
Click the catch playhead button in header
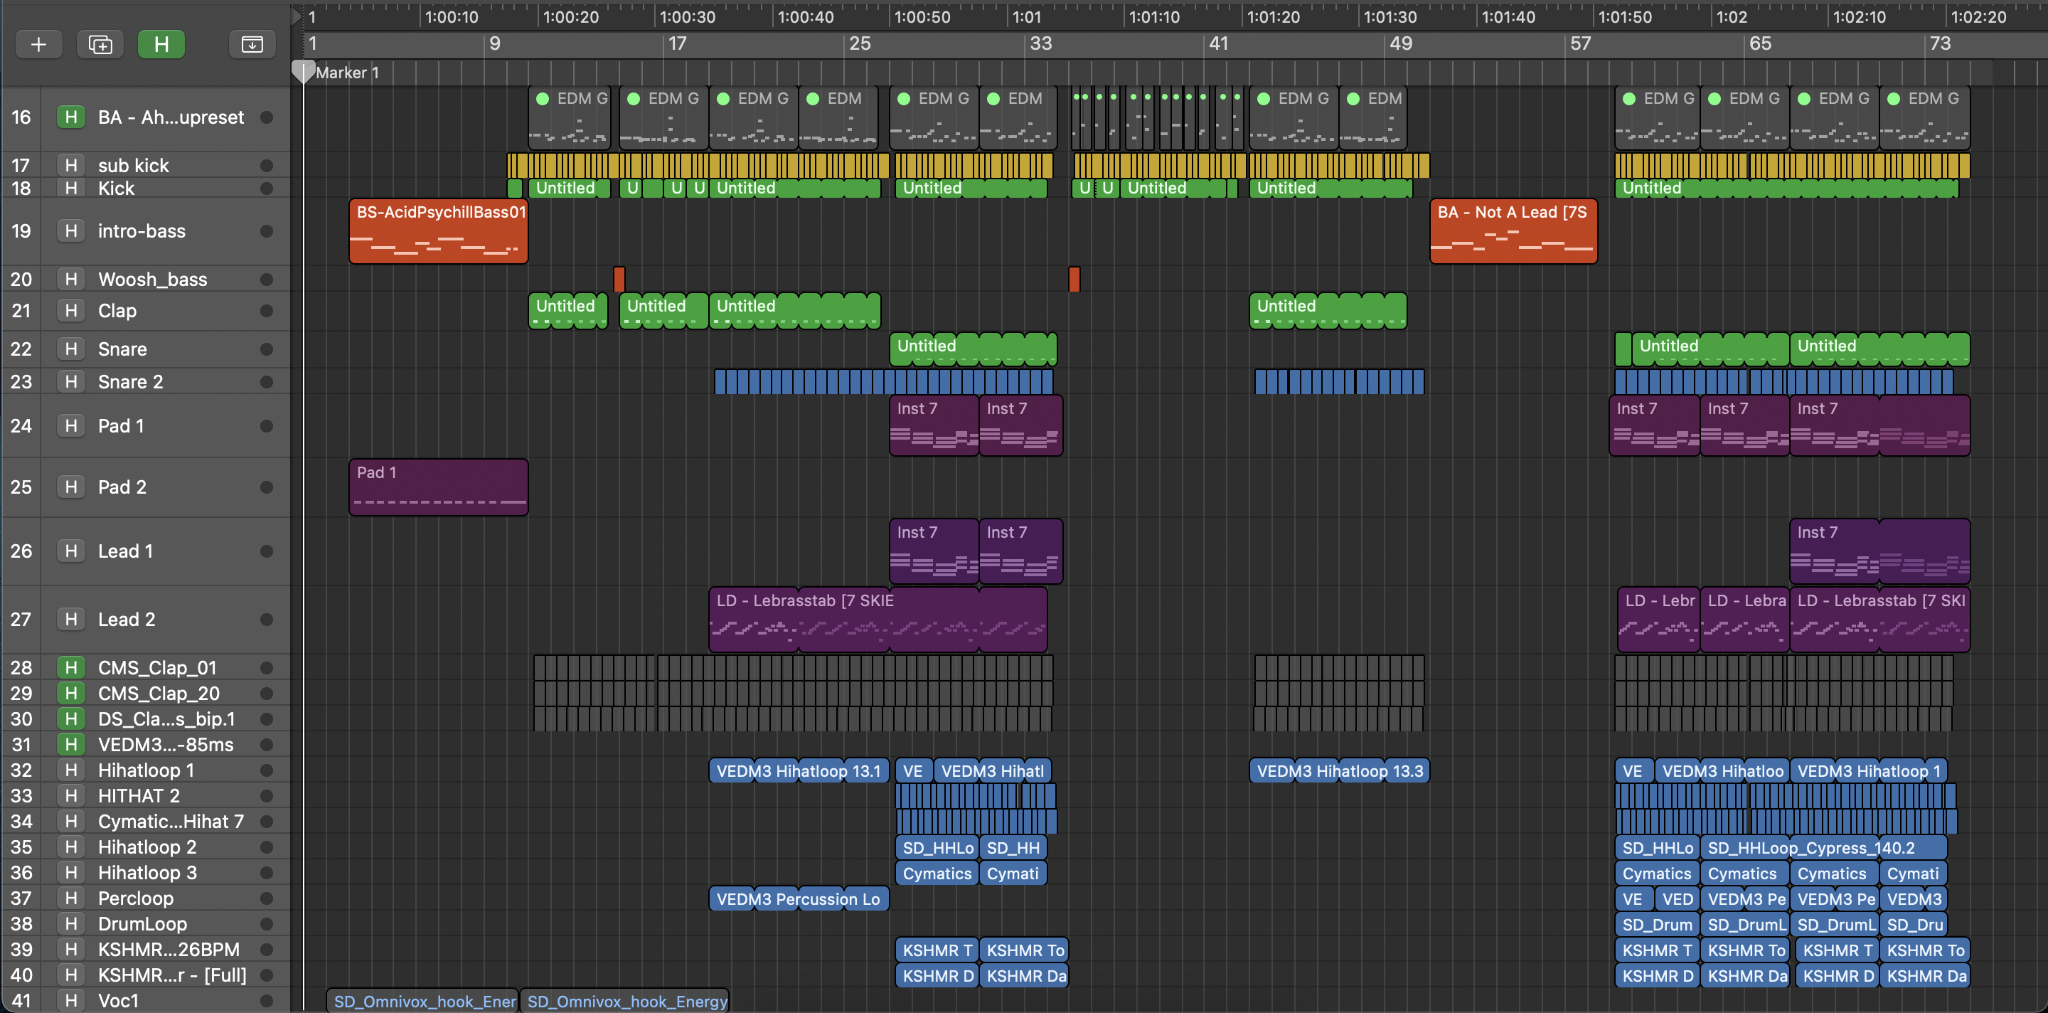tap(251, 45)
